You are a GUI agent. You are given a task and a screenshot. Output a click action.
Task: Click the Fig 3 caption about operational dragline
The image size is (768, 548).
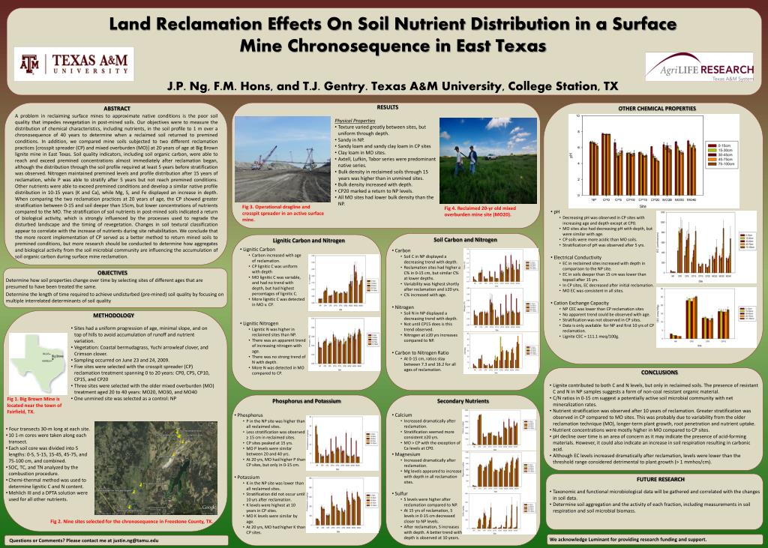(283, 214)
